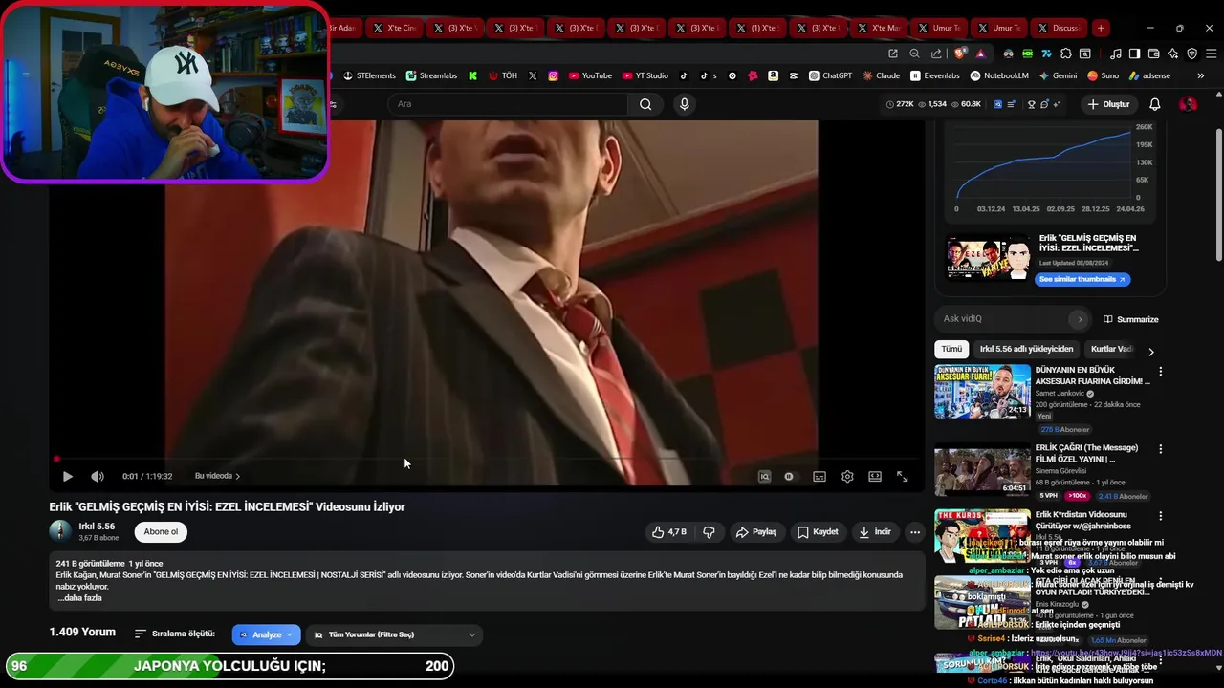Toggle theater mode in player

[875, 476]
